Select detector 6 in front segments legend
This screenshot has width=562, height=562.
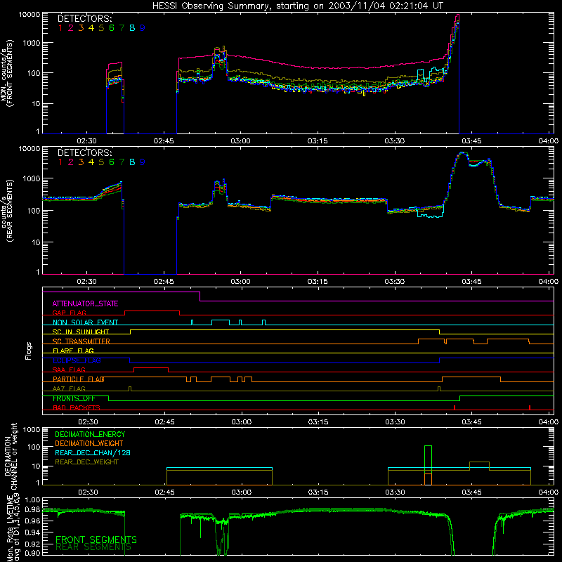[x=112, y=28]
